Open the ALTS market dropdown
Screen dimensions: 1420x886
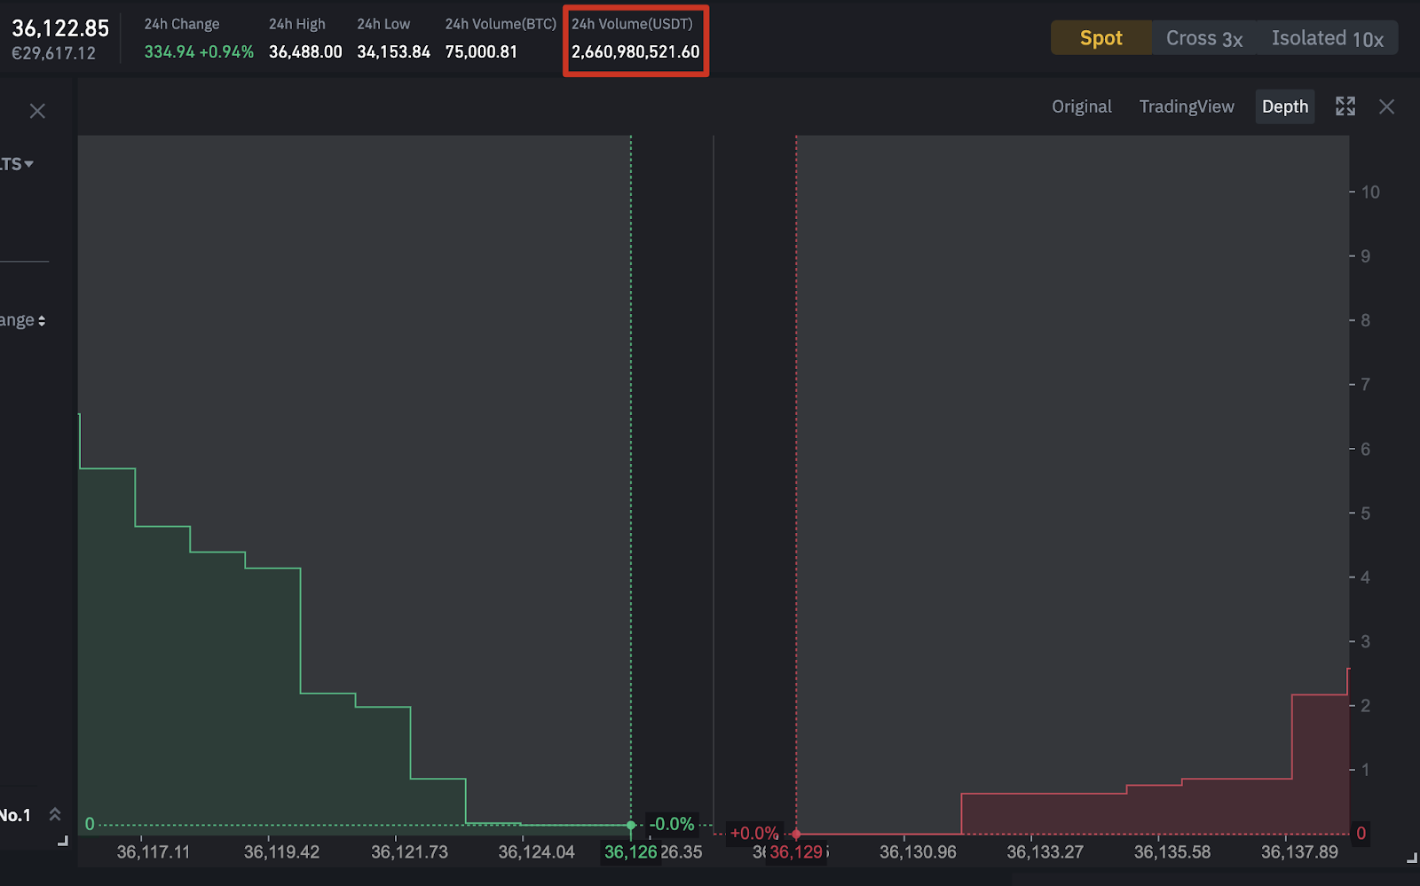(15, 163)
